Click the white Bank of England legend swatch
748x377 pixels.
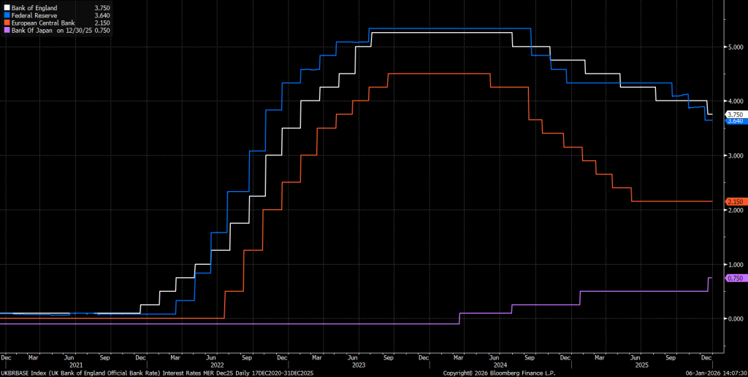7,7
